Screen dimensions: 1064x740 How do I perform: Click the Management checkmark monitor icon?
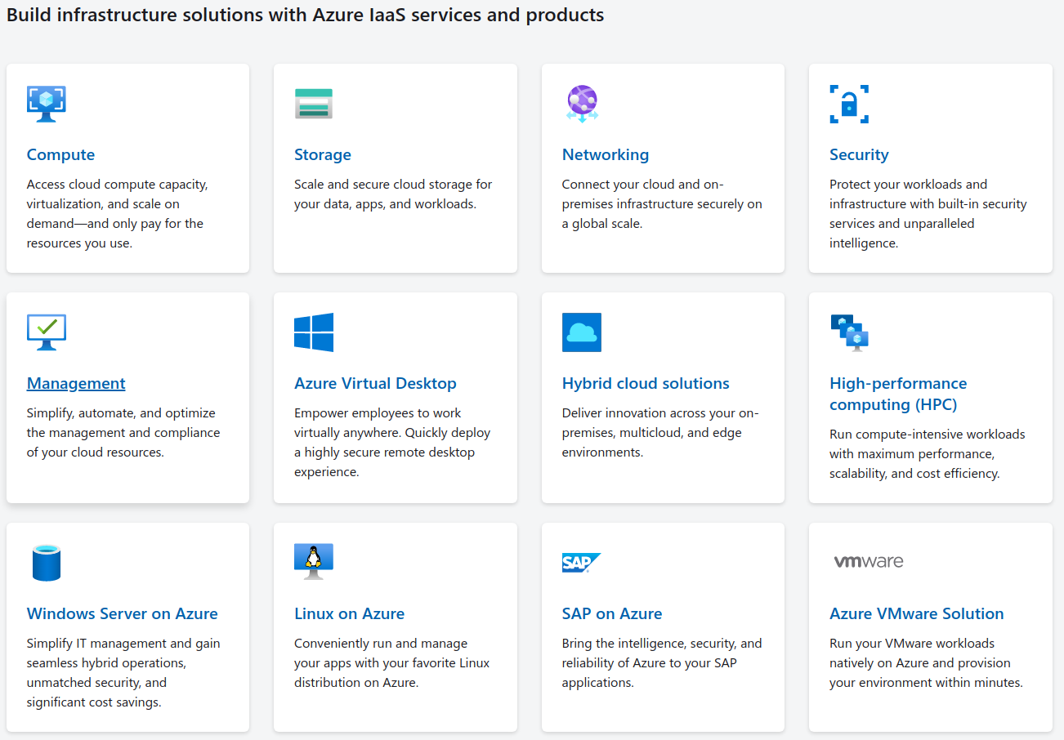point(47,332)
